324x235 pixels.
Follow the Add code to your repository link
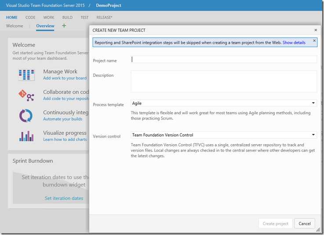(x=66, y=99)
